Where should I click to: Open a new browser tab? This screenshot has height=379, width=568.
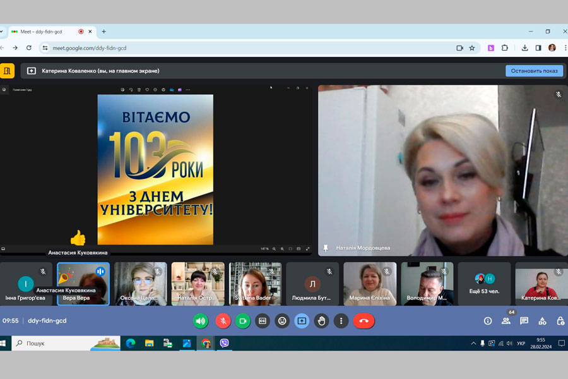[104, 32]
